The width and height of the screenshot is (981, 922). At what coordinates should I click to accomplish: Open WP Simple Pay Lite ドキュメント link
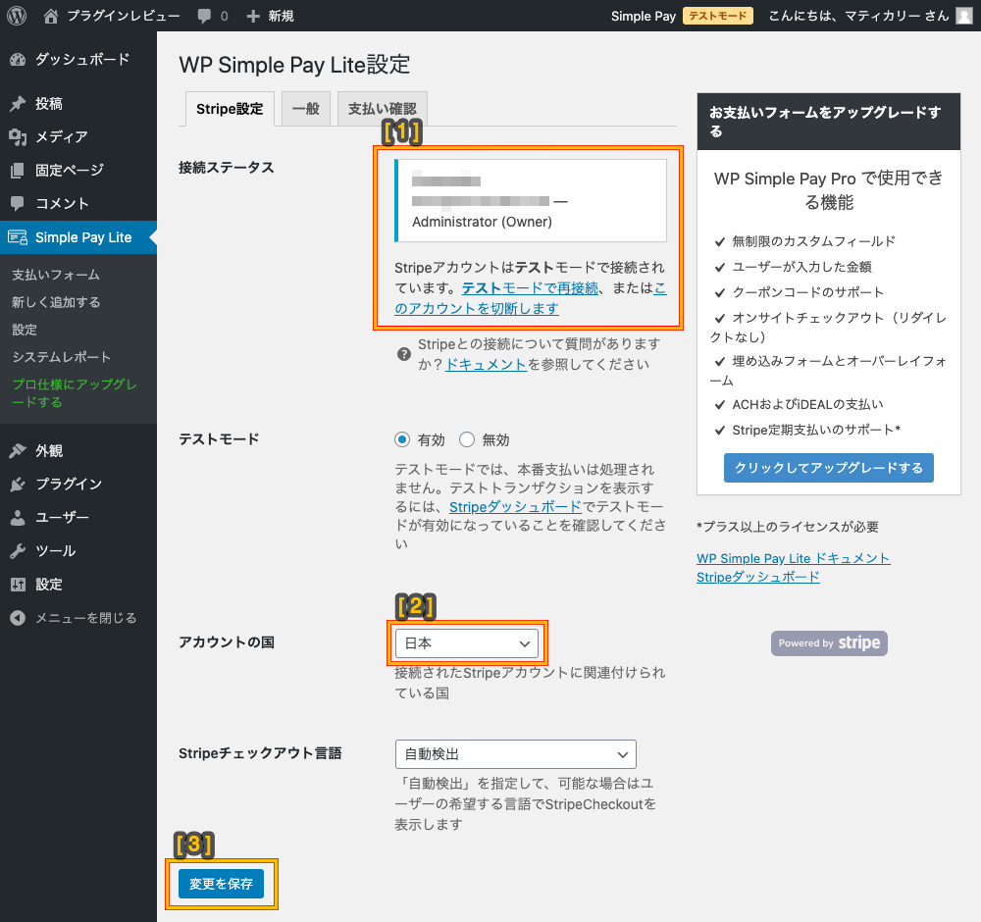point(794,558)
